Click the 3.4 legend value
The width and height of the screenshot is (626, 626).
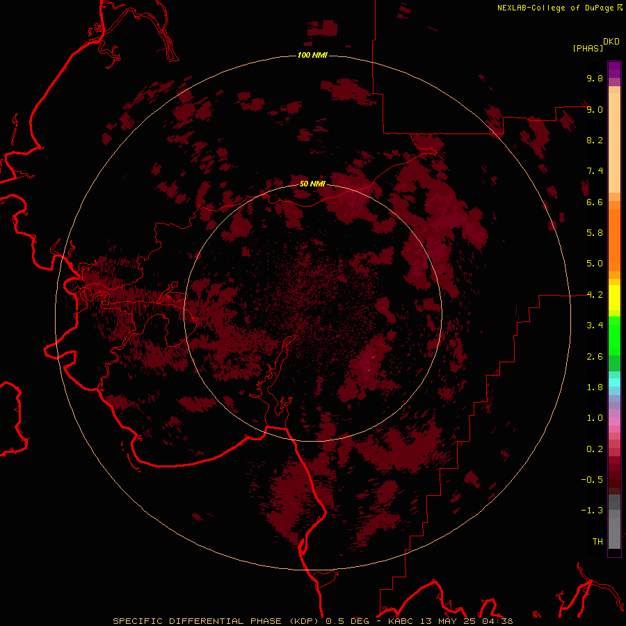(595, 326)
